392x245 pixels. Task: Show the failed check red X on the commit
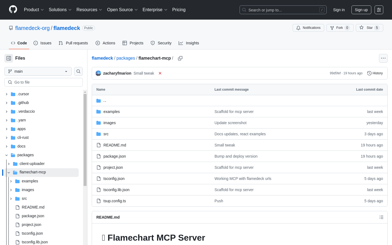pos(160,73)
